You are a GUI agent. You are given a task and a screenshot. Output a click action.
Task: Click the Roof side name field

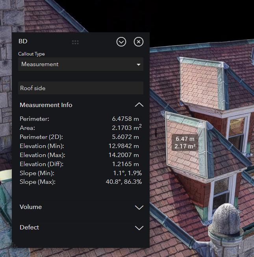tap(80, 88)
